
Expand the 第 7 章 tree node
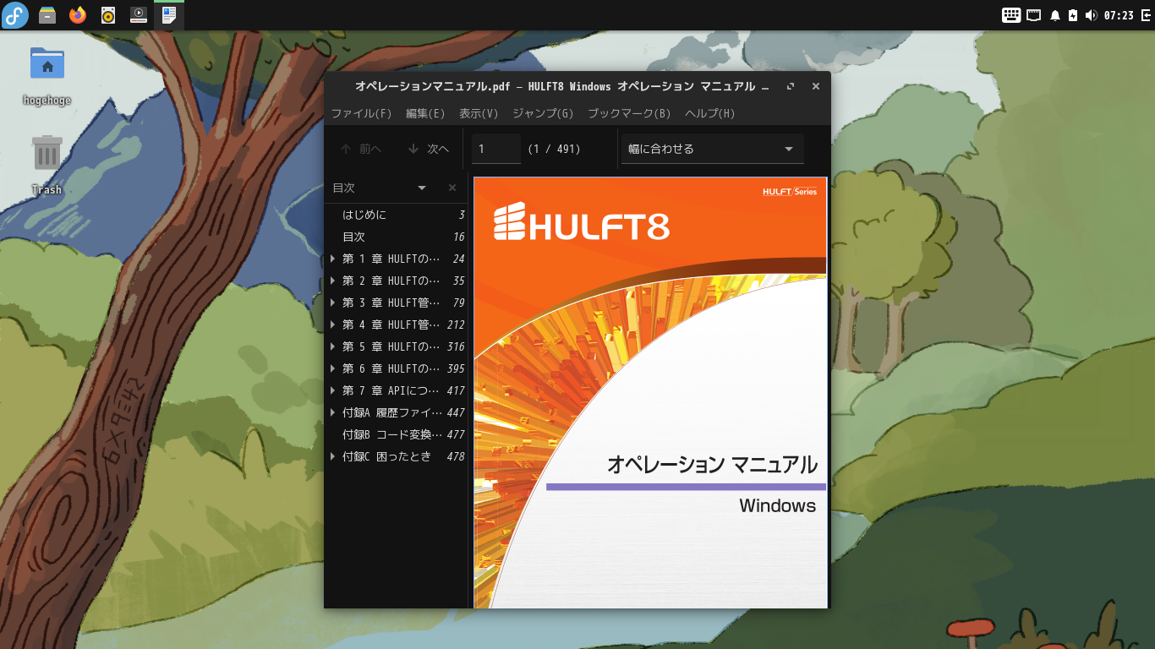point(333,390)
